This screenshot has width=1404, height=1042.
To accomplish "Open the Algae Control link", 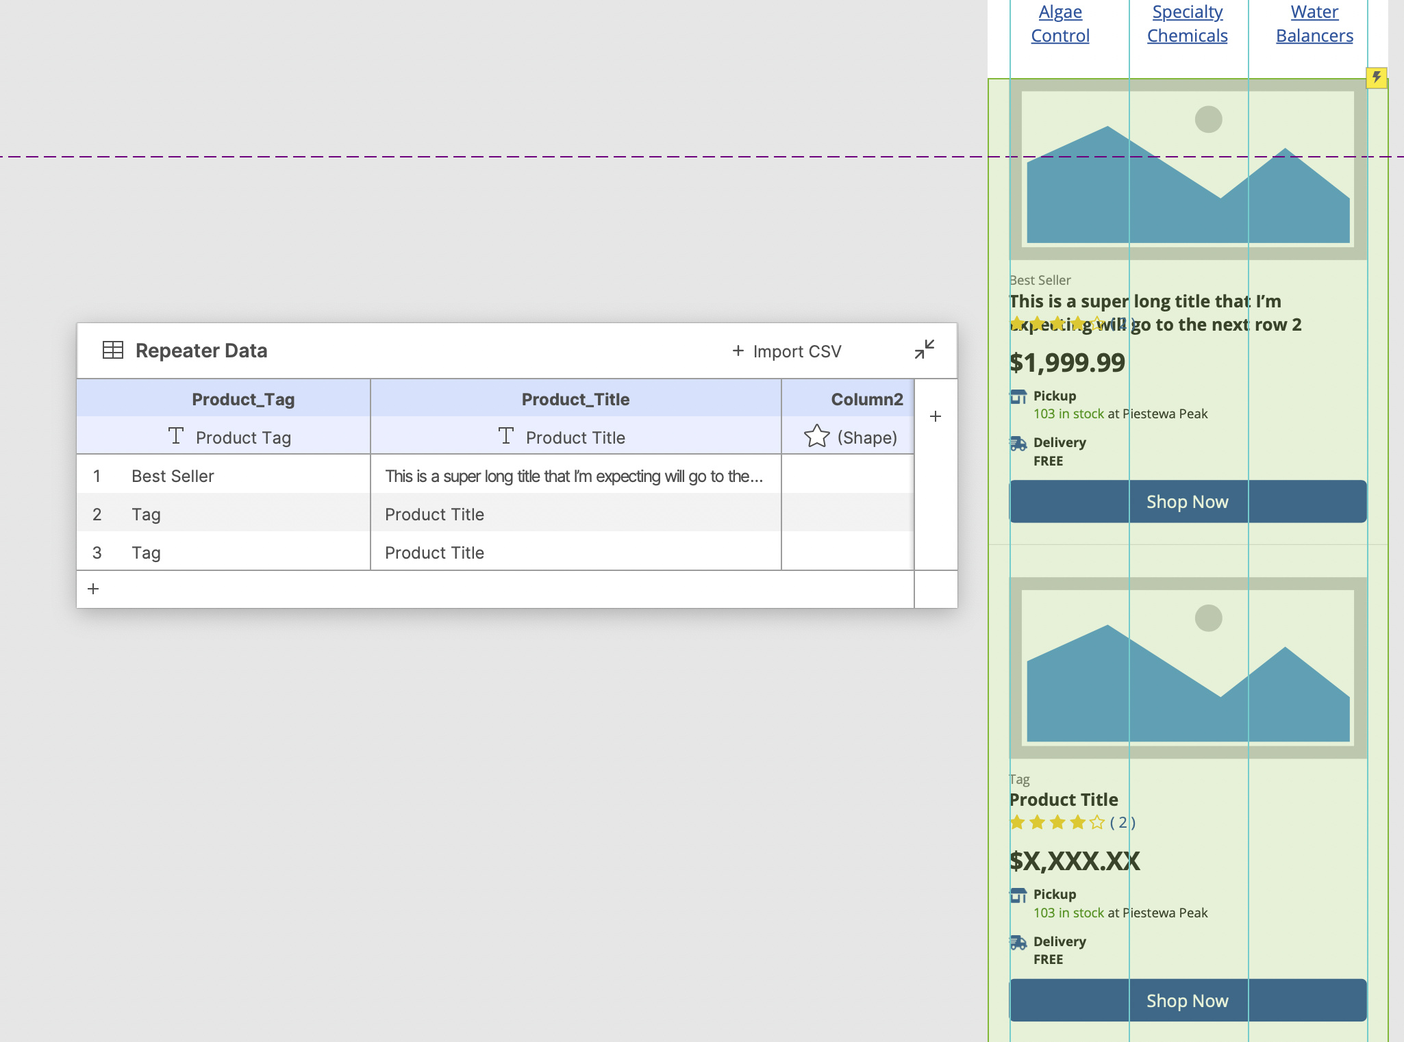I will pos(1060,24).
